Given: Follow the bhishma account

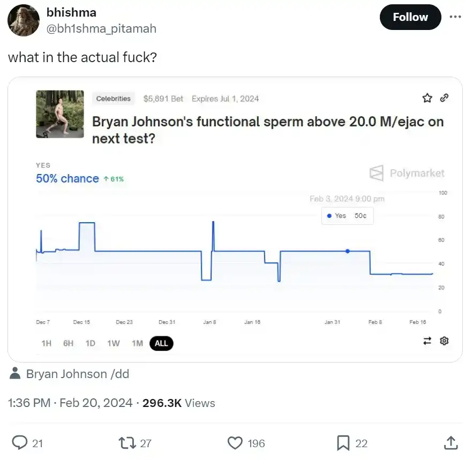Looking at the screenshot, I should pyautogui.click(x=410, y=17).
